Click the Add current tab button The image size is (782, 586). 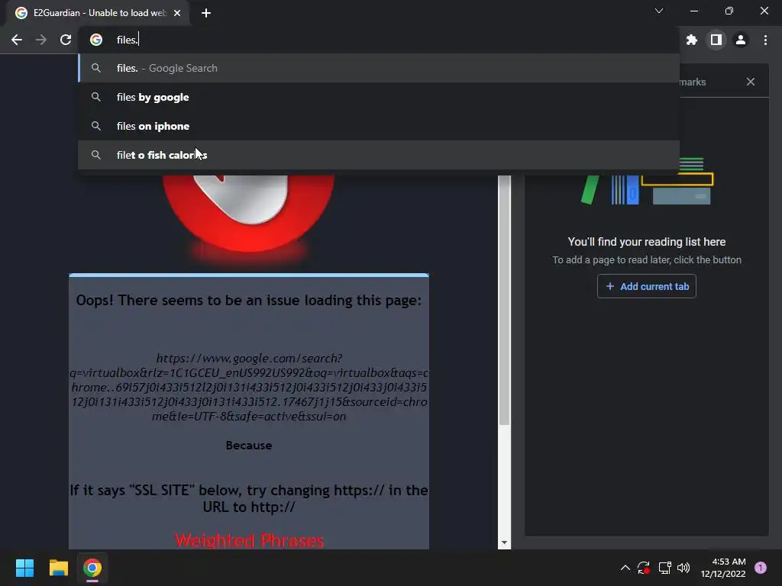(646, 287)
